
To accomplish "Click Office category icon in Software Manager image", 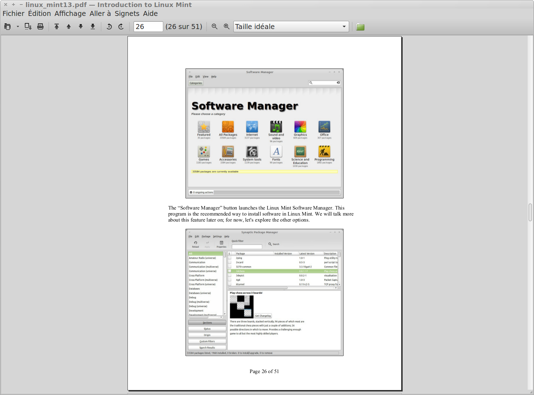I will tap(324, 127).
